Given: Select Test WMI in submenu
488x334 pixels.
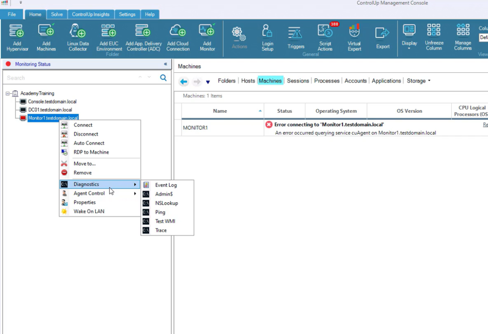Looking at the screenshot, I should 167,221.
